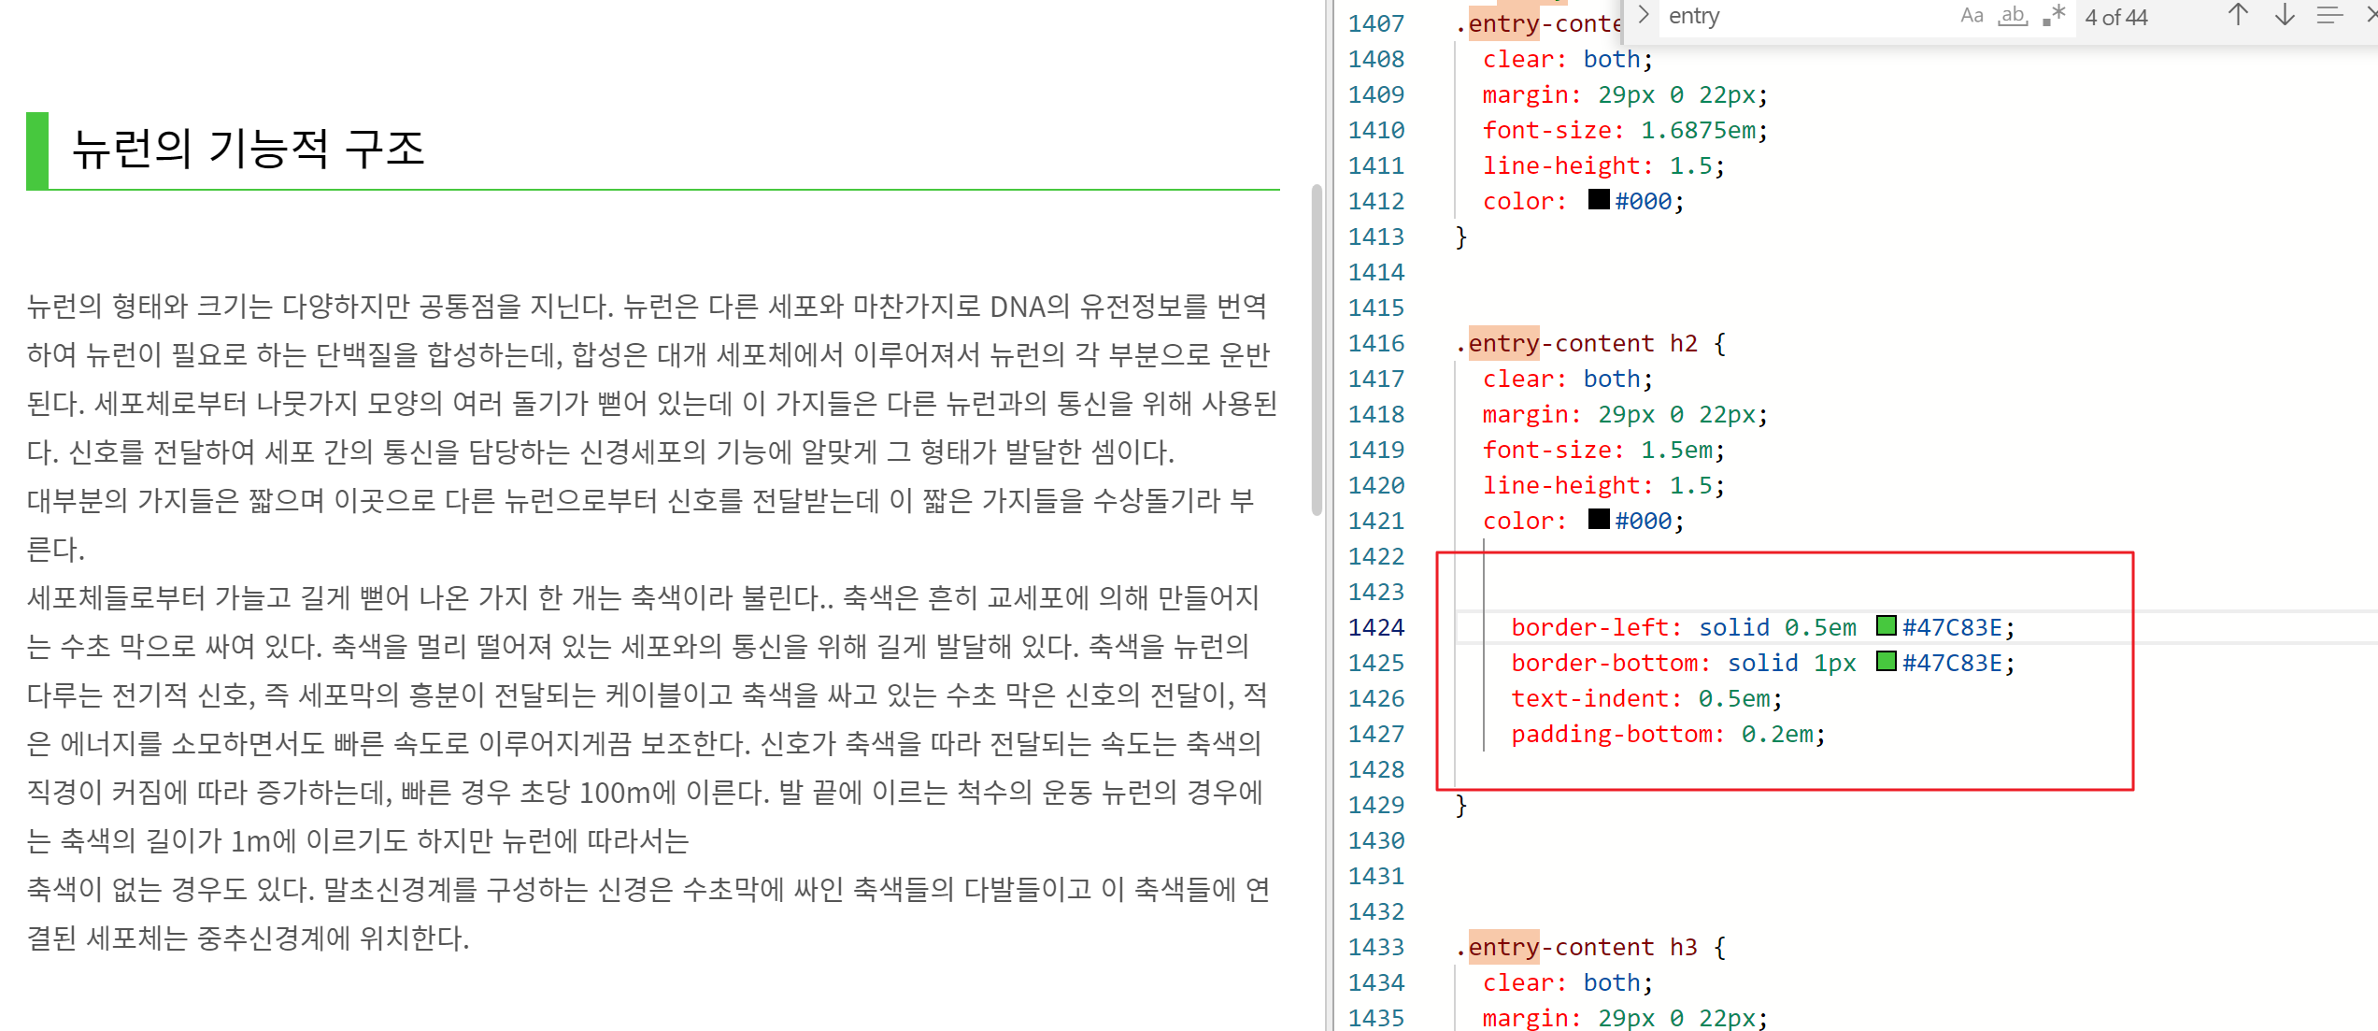The width and height of the screenshot is (2378, 1031).
Task: Enable regular expression search
Action: coord(2053,16)
